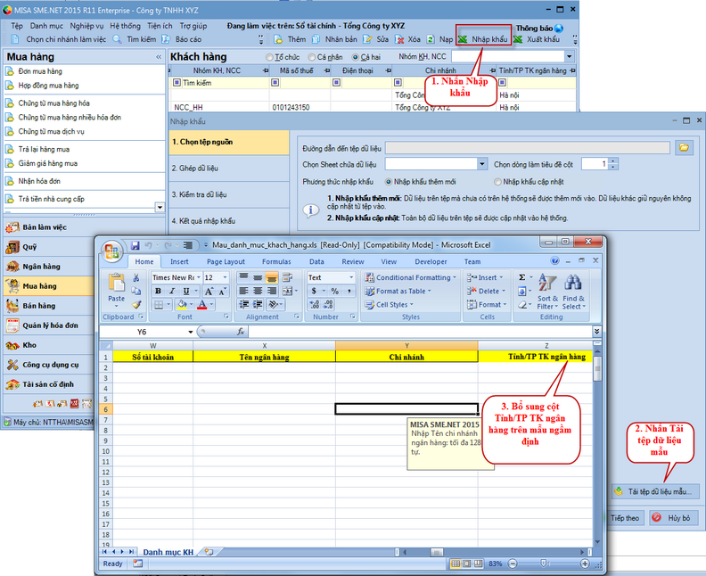Open the number format Text dropdown
Screen dimensions: 706x576
[x=351, y=277]
